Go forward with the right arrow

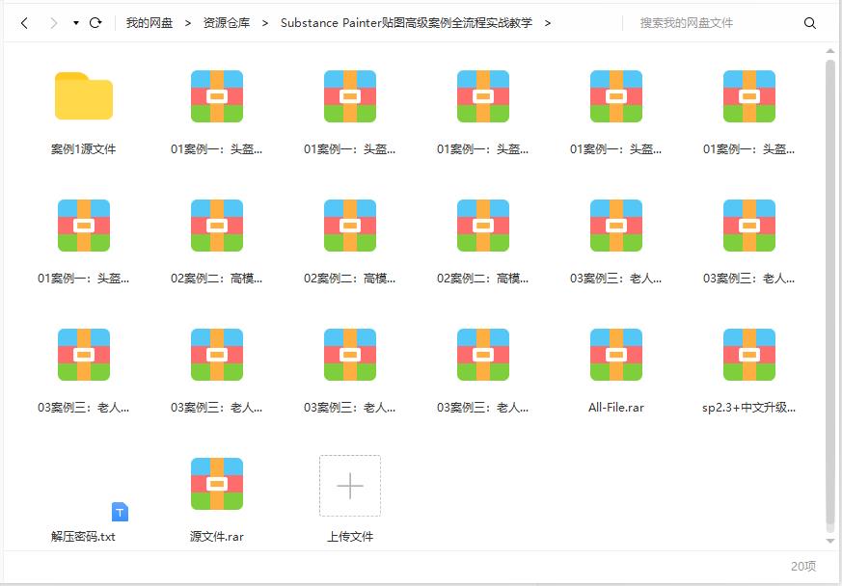(x=54, y=23)
